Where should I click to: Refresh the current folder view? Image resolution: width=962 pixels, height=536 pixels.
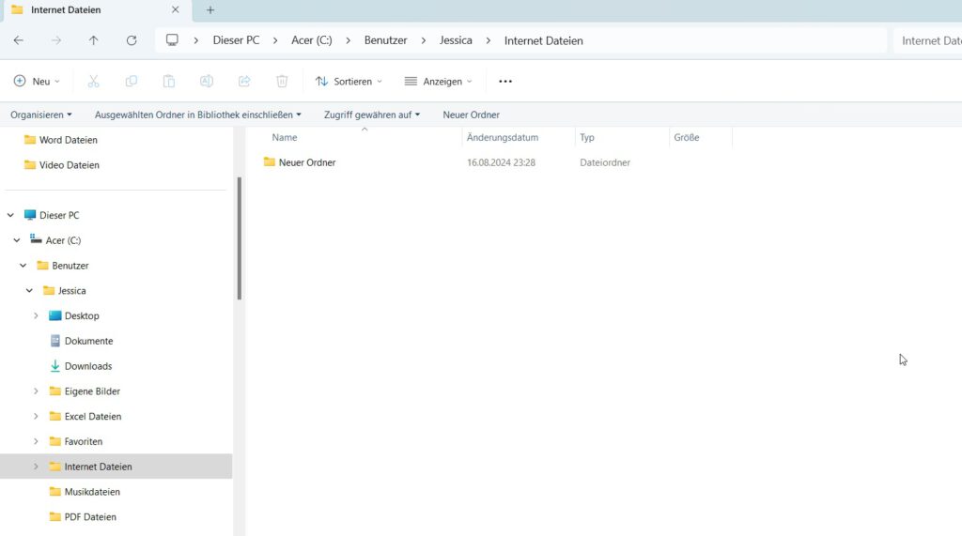132,40
